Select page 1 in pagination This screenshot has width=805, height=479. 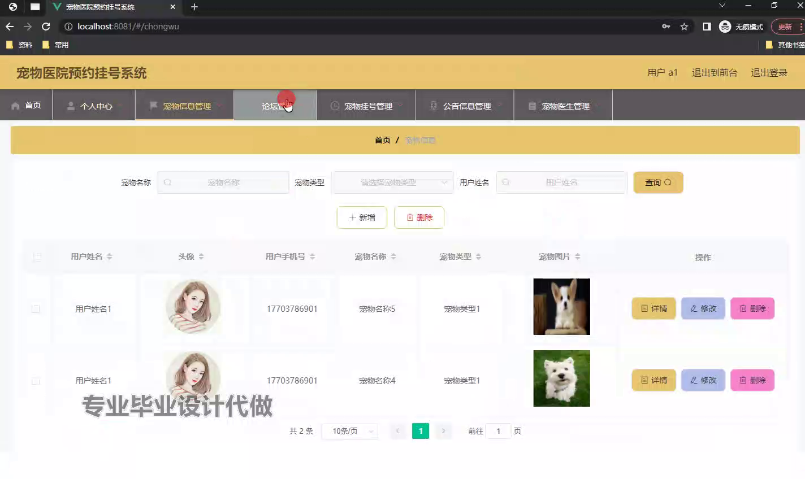click(421, 431)
